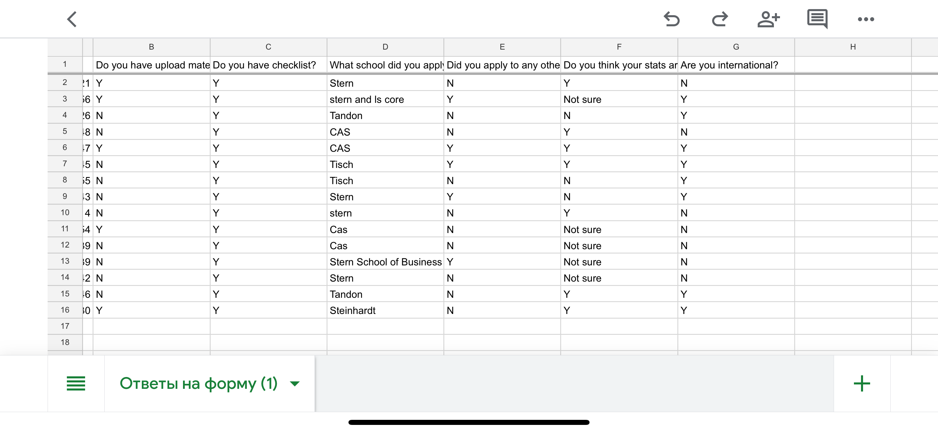Image resolution: width=938 pixels, height=433 pixels.
Task: Tap the back arrow icon
Action: pyautogui.click(x=72, y=19)
